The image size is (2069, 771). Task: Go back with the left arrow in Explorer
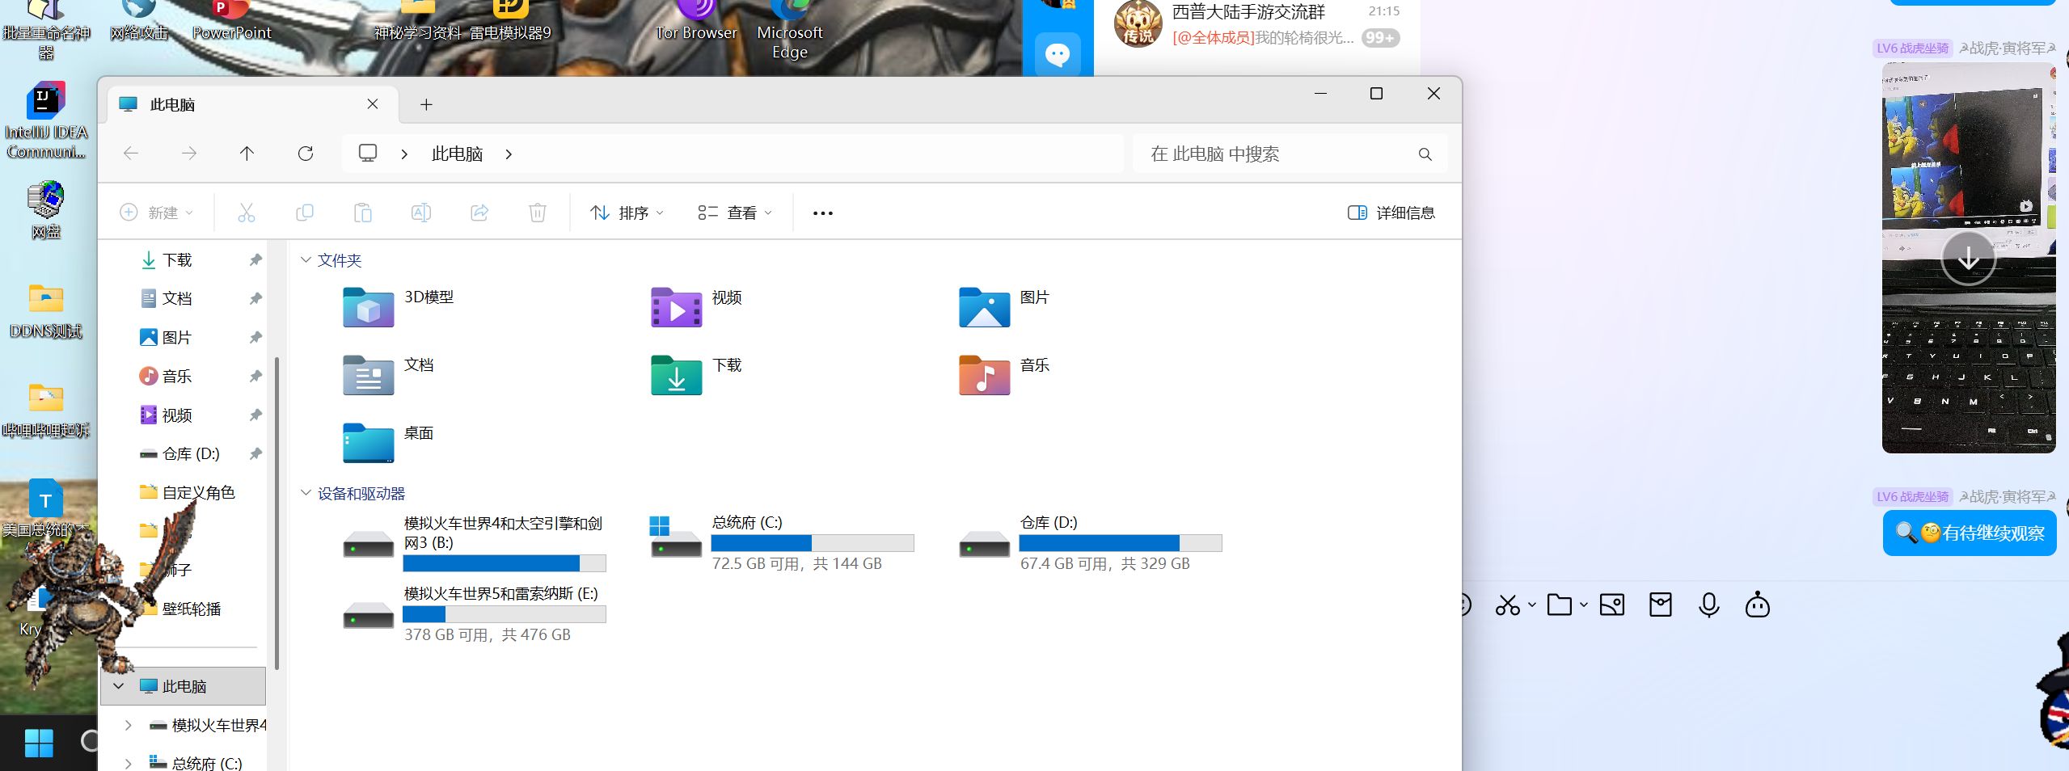point(131,154)
